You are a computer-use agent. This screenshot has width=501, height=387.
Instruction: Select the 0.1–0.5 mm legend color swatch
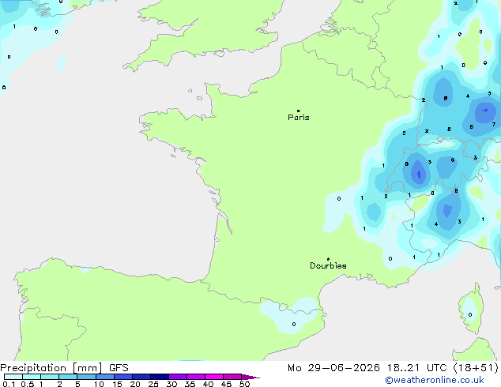coord(13,377)
